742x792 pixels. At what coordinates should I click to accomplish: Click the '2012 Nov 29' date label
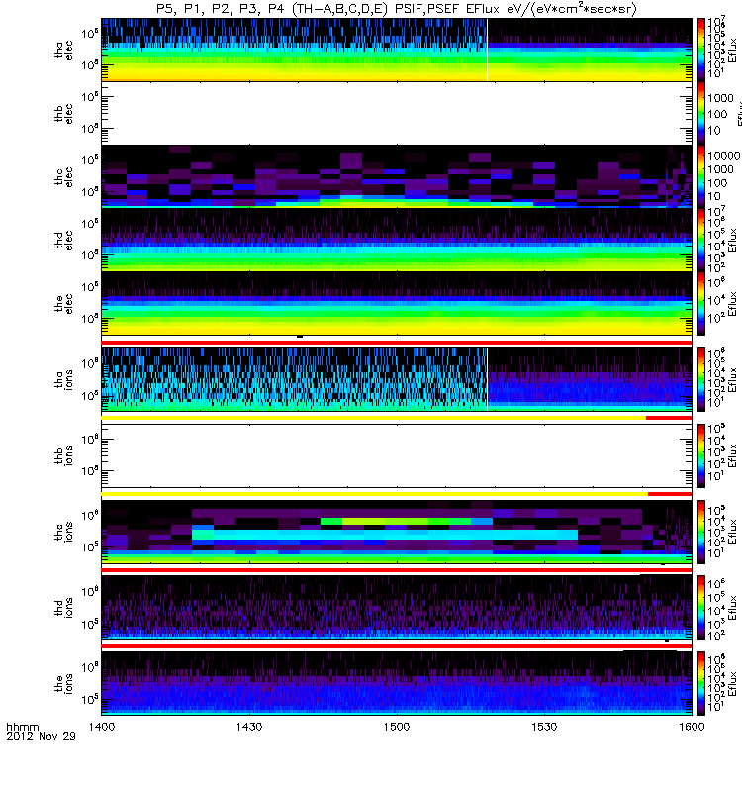(41, 736)
